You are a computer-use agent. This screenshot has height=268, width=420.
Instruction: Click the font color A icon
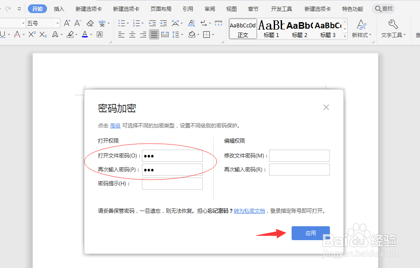pos(85,34)
